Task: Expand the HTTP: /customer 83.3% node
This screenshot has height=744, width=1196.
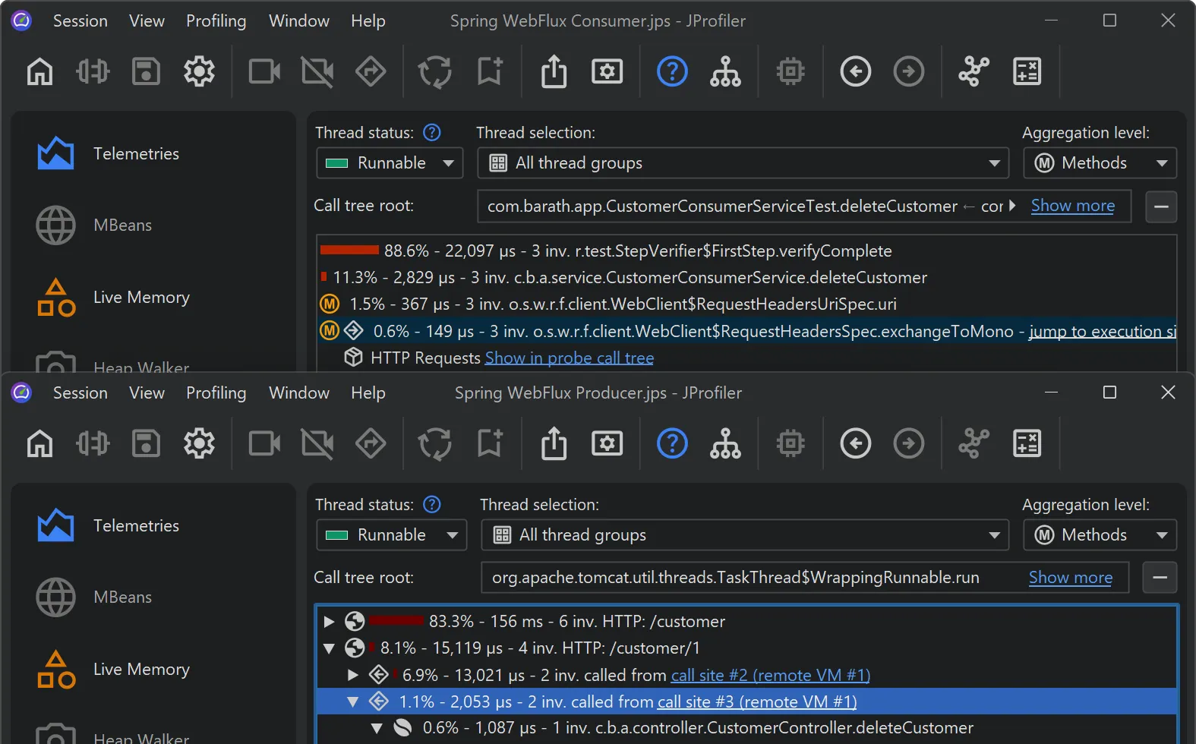Action: (329, 622)
